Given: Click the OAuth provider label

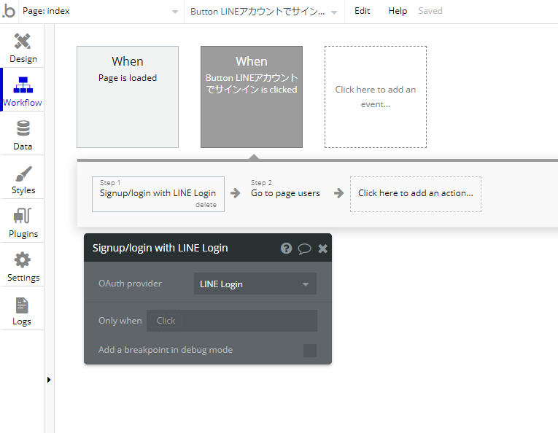Looking at the screenshot, I should click(130, 284).
